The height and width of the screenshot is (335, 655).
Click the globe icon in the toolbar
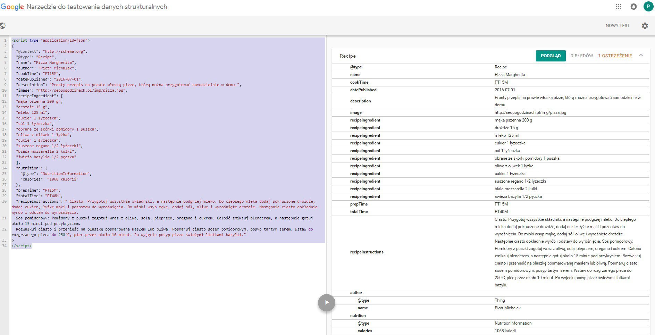coord(3,26)
